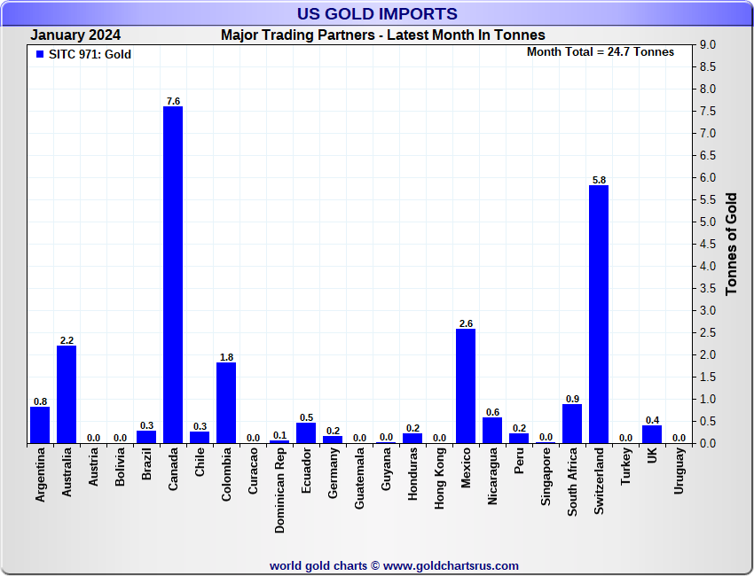The height and width of the screenshot is (576, 754).
Task: Click the Germany bar
Action: coord(333,440)
